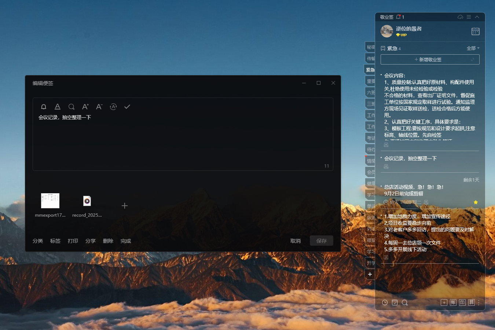This screenshot has width=495, height=330.
Task: Switch to the 剁手 category tab
Action: click(370, 229)
